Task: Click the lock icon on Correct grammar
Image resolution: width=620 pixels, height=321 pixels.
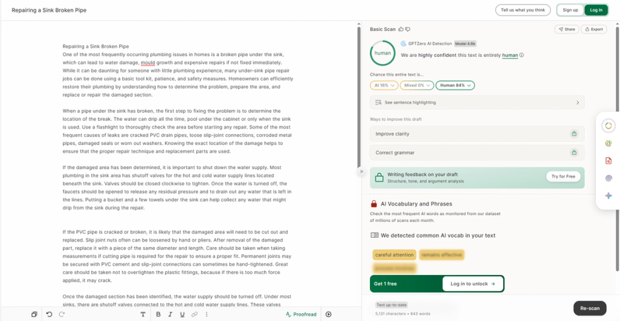Action: pos(574,152)
